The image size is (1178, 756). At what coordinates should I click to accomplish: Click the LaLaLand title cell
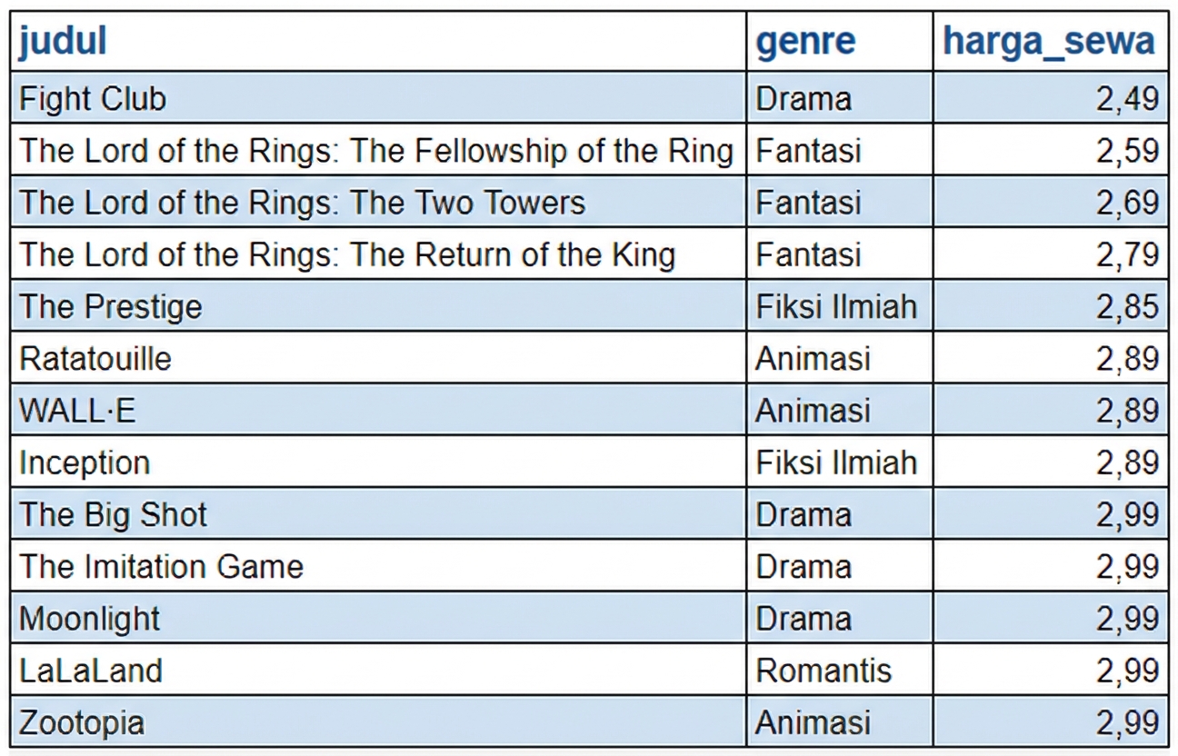[x=91, y=671]
